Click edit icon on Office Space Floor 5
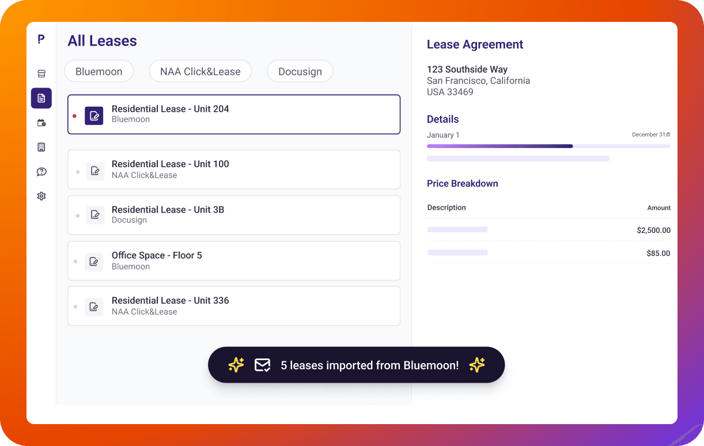Image resolution: width=704 pixels, height=446 pixels. 94,262
